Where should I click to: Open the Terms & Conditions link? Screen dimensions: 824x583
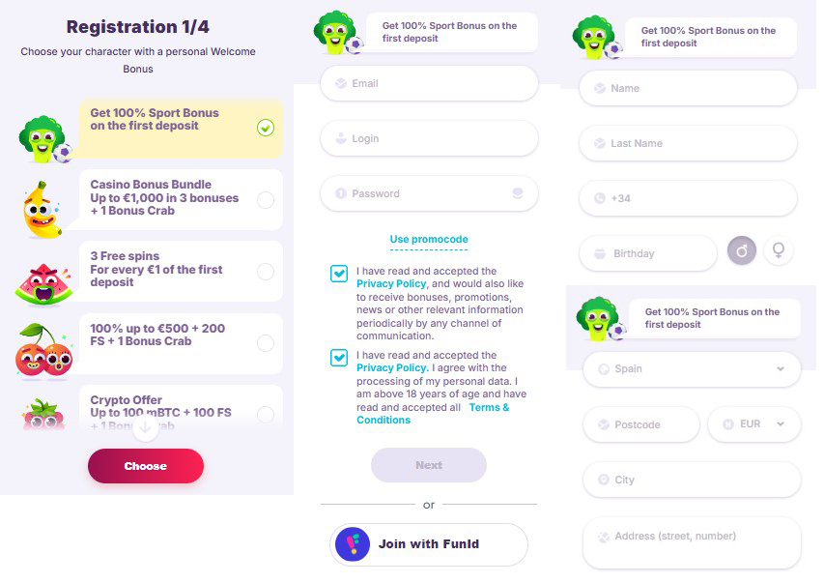pyautogui.click(x=433, y=414)
